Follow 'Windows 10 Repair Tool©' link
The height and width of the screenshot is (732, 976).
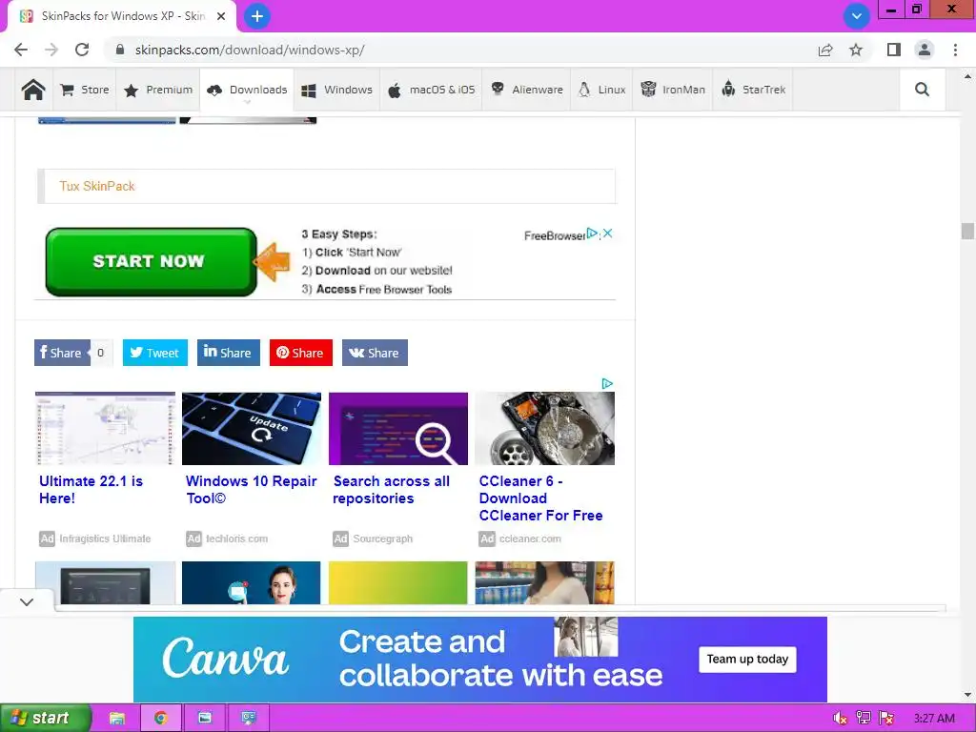pos(252,490)
